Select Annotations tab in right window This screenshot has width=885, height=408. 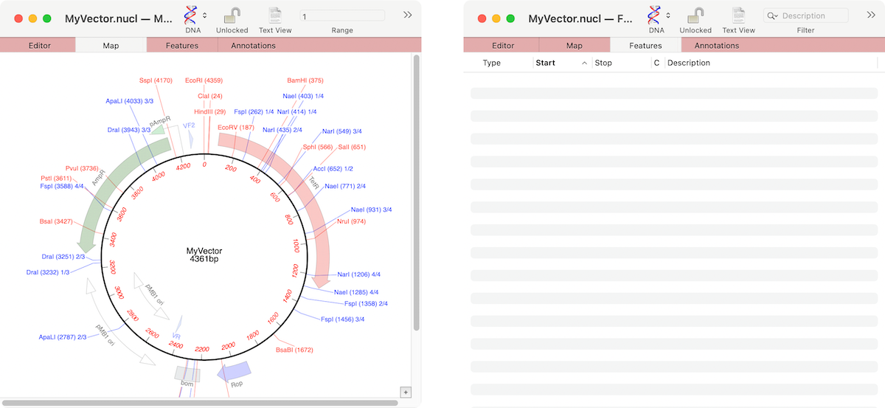(x=716, y=46)
